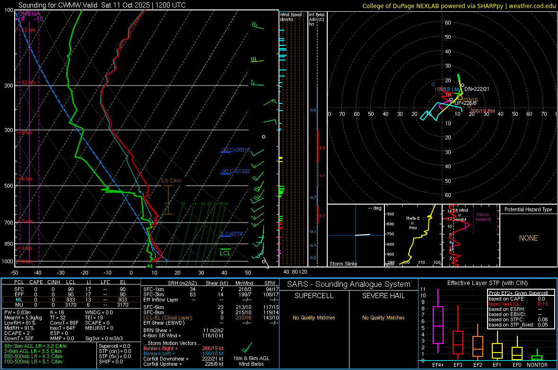This screenshot has height=370, width=558.
Task: Click the "TEI = 19" value
Action: pos(94,318)
